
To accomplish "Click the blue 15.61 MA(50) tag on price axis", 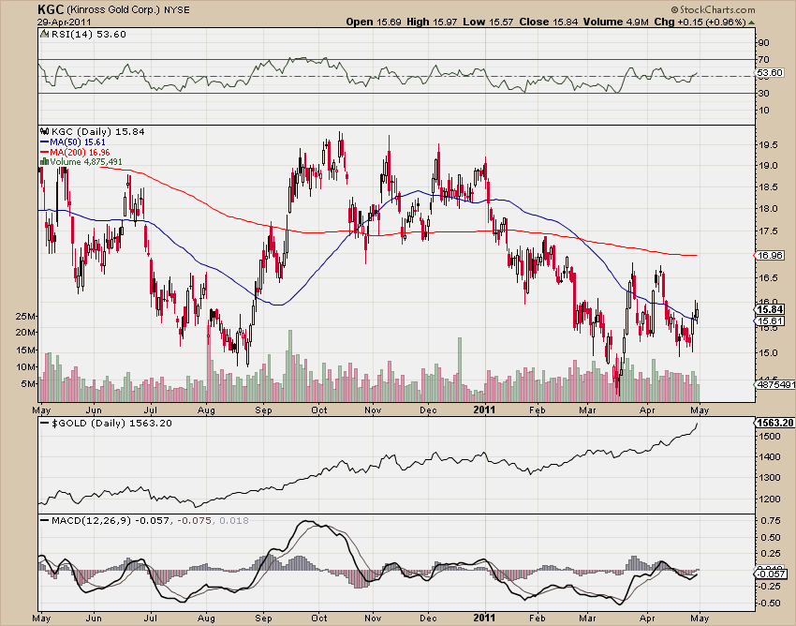I will [770, 321].
